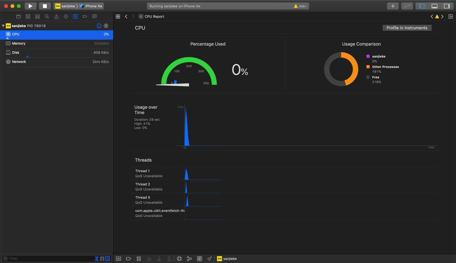Select the CPU gauge row
The width and height of the screenshot is (456, 263).
[x=56, y=35]
